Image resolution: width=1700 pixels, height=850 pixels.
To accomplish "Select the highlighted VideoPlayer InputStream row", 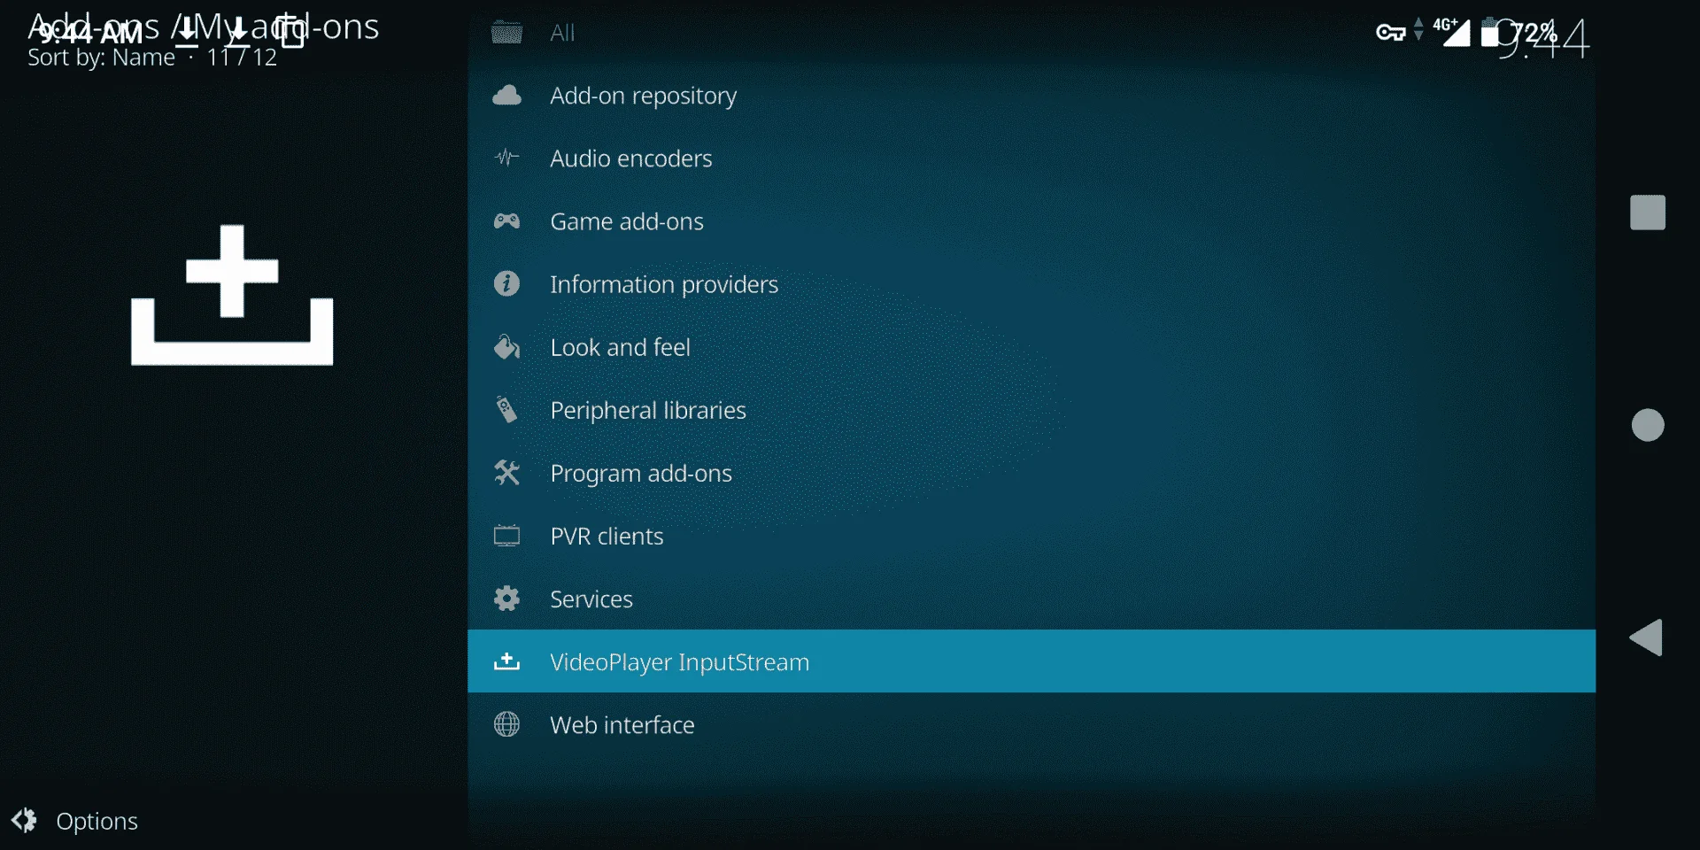I will click(1032, 661).
